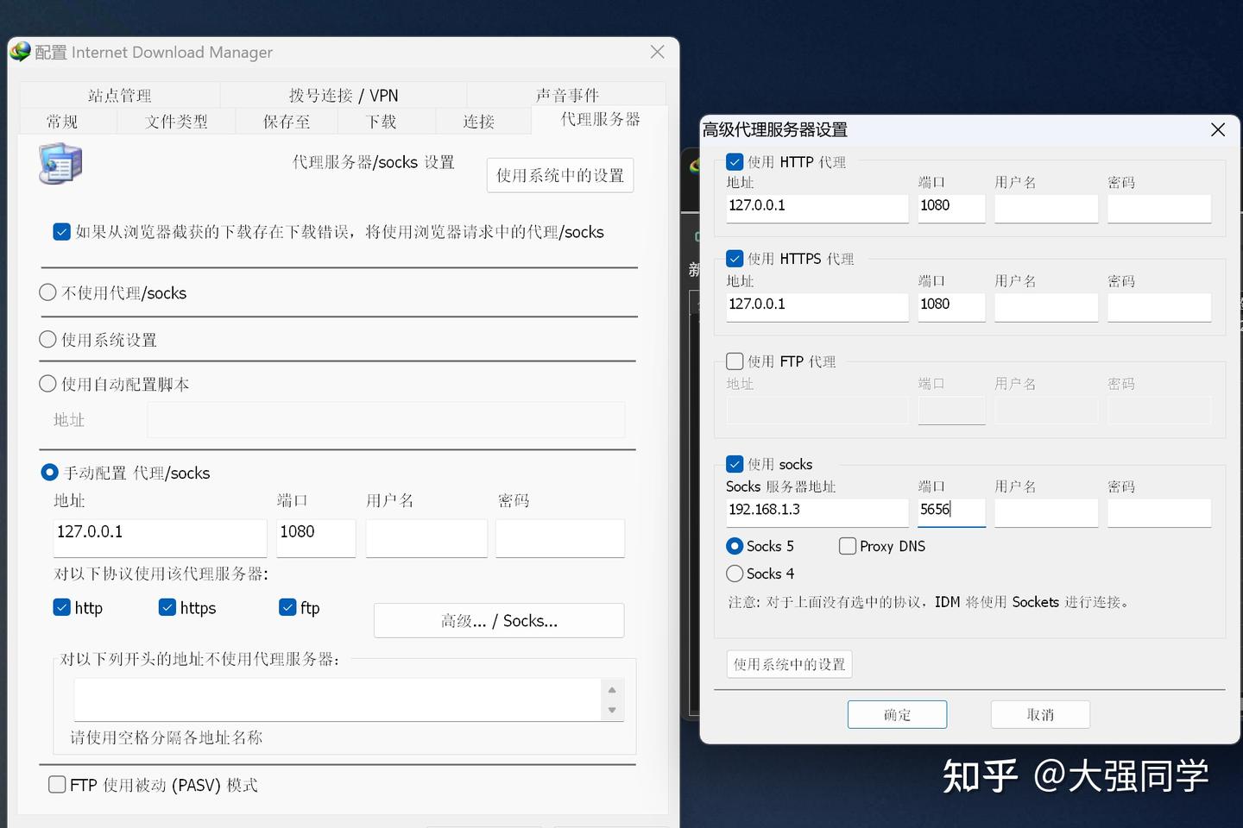Open the 高级... / Socks... dialog

coord(498,620)
